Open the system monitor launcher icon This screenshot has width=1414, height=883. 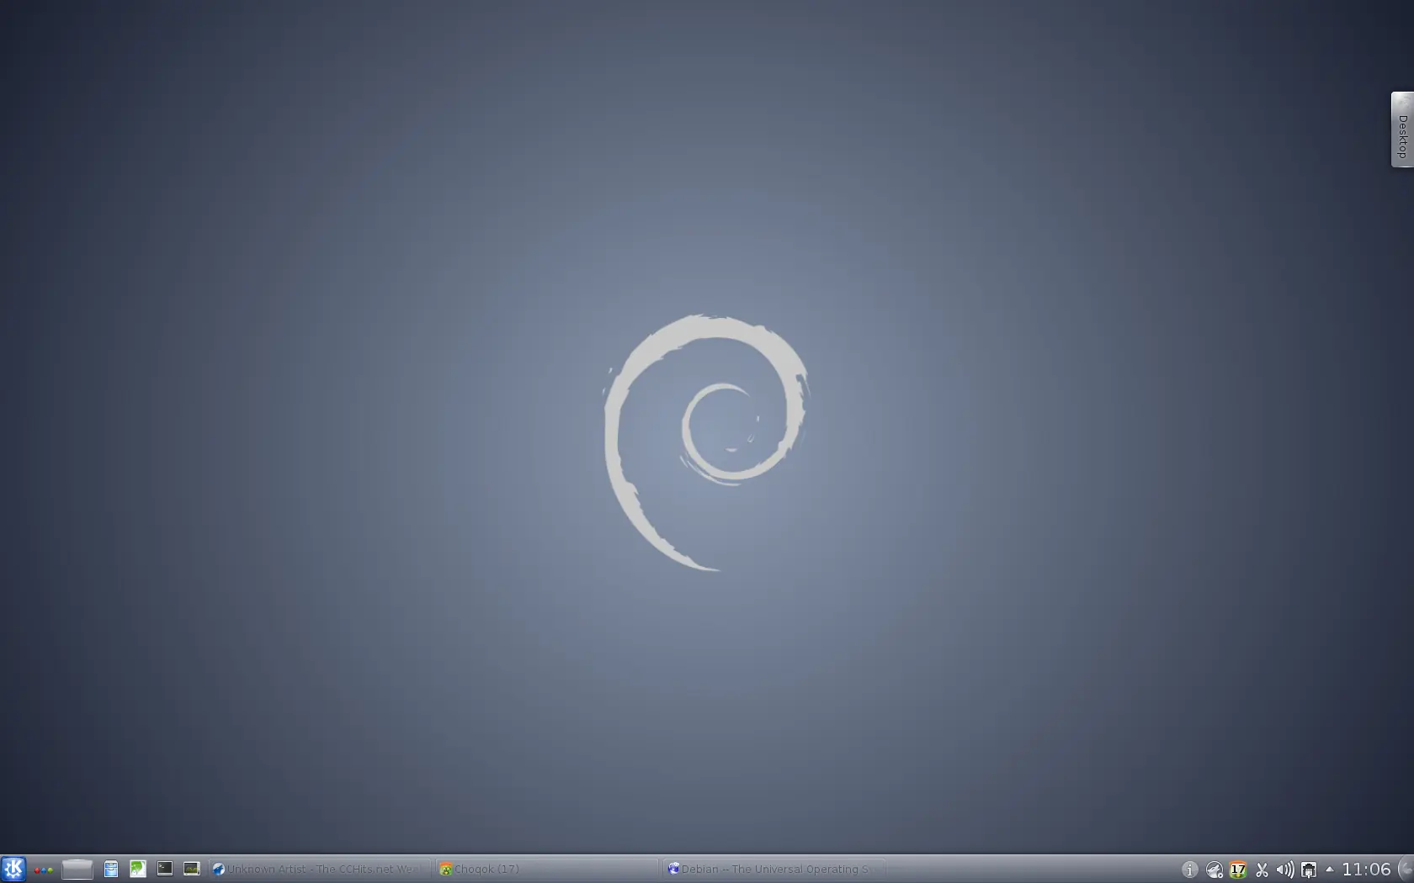(192, 869)
